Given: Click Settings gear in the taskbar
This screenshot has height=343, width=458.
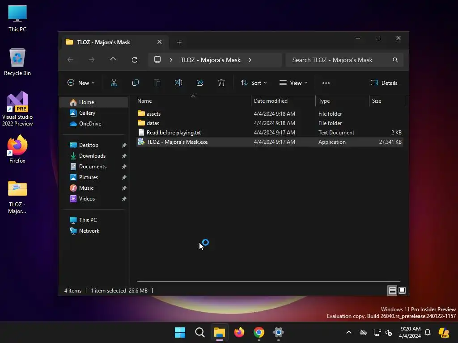Looking at the screenshot, I should (x=278, y=332).
